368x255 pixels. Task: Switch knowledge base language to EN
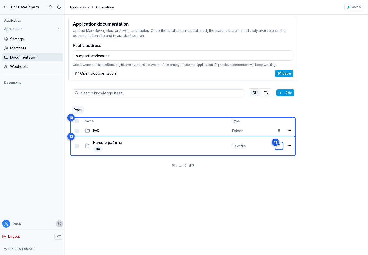[266, 93]
